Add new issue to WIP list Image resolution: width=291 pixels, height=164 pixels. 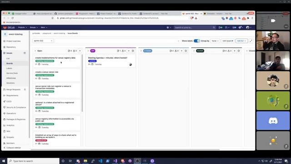129,51
